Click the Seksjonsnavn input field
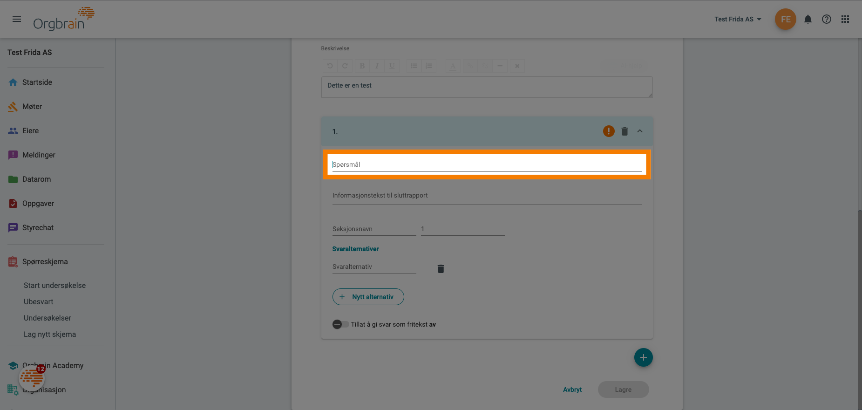The image size is (862, 410). tap(374, 229)
